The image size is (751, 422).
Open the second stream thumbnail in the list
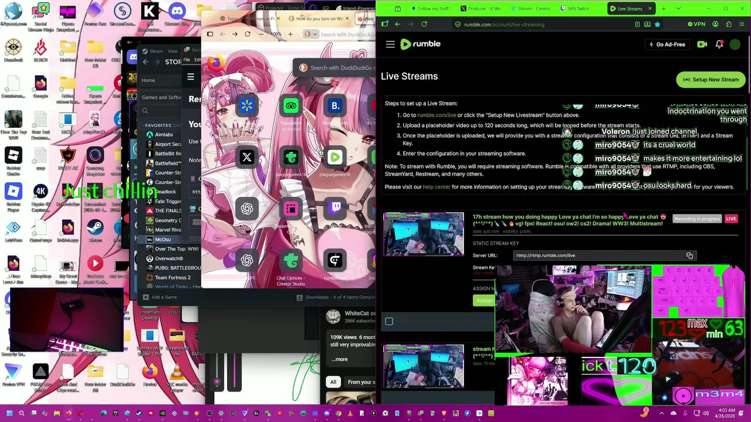pyautogui.click(x=424, y=366)
